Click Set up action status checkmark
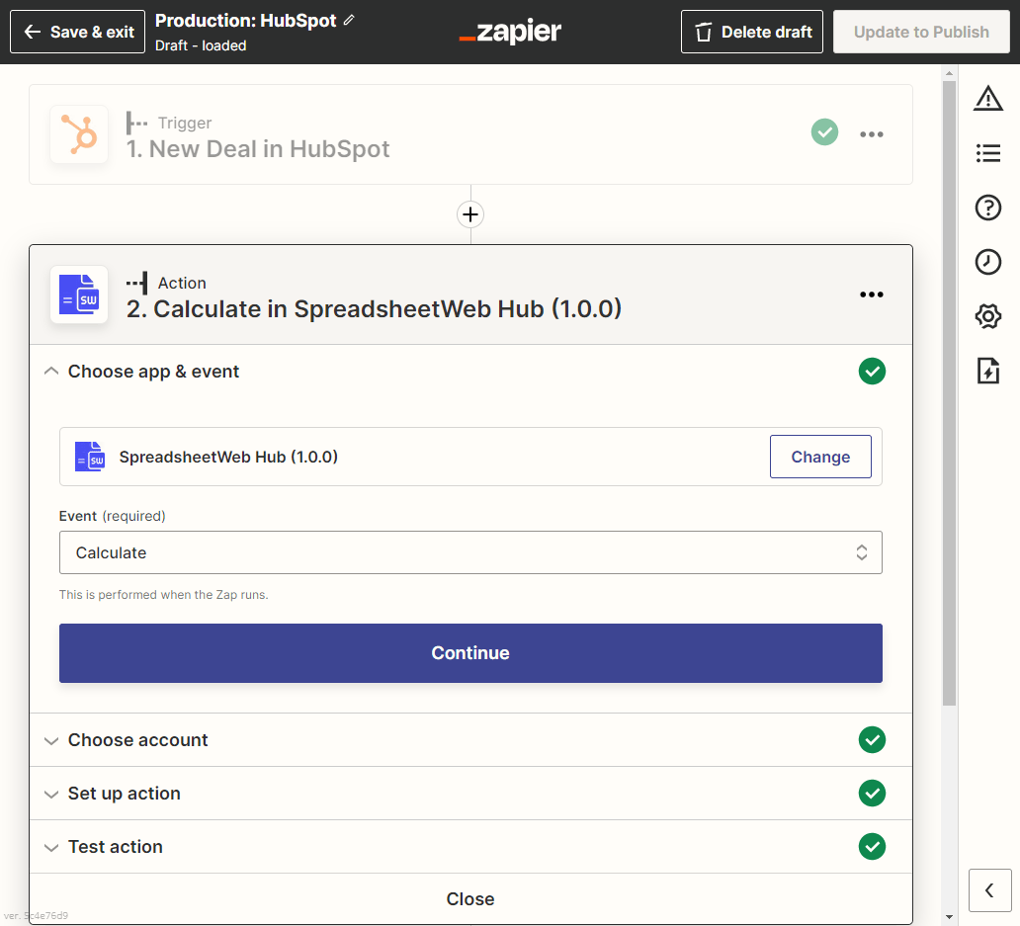This screenshot has width=1020, height=926. tap(872, 794)
